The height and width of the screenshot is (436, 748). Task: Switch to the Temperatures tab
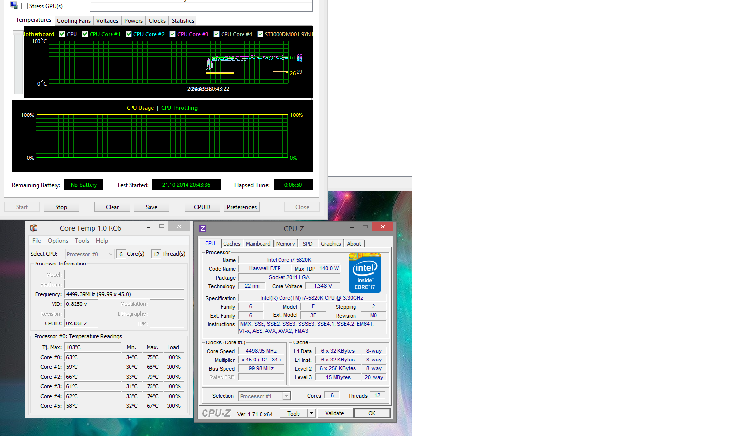(33, 20)
